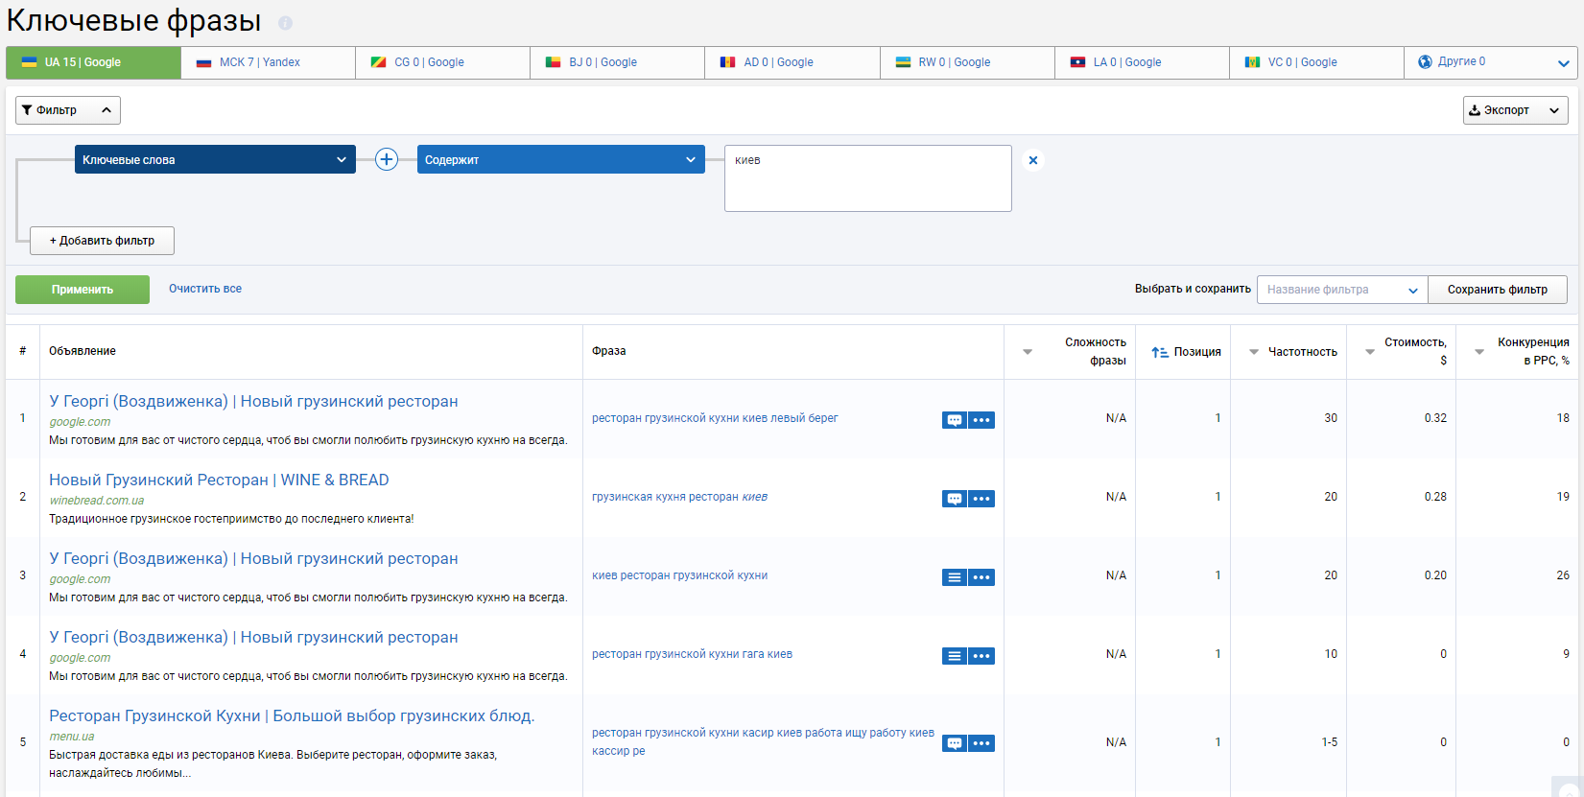Click list icon for киев ресторан грузинской кухни

(955, 577)
